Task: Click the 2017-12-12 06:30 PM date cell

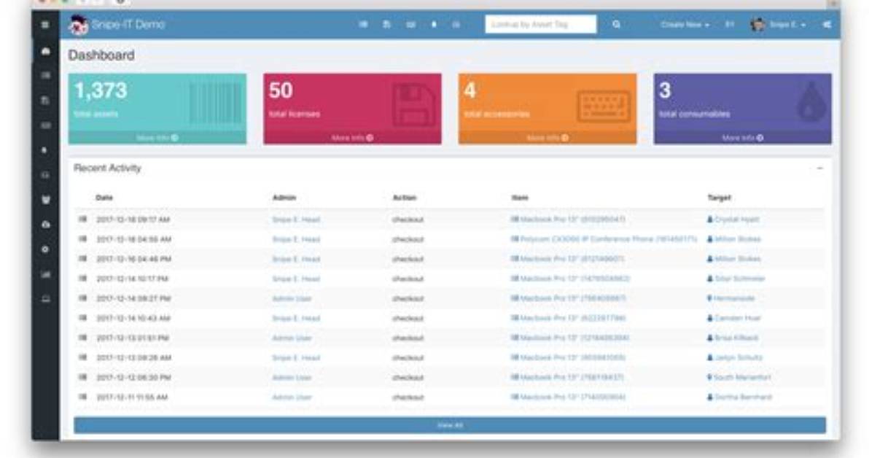Action: 133,377
